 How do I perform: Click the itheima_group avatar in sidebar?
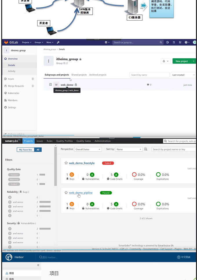(6, 50)
